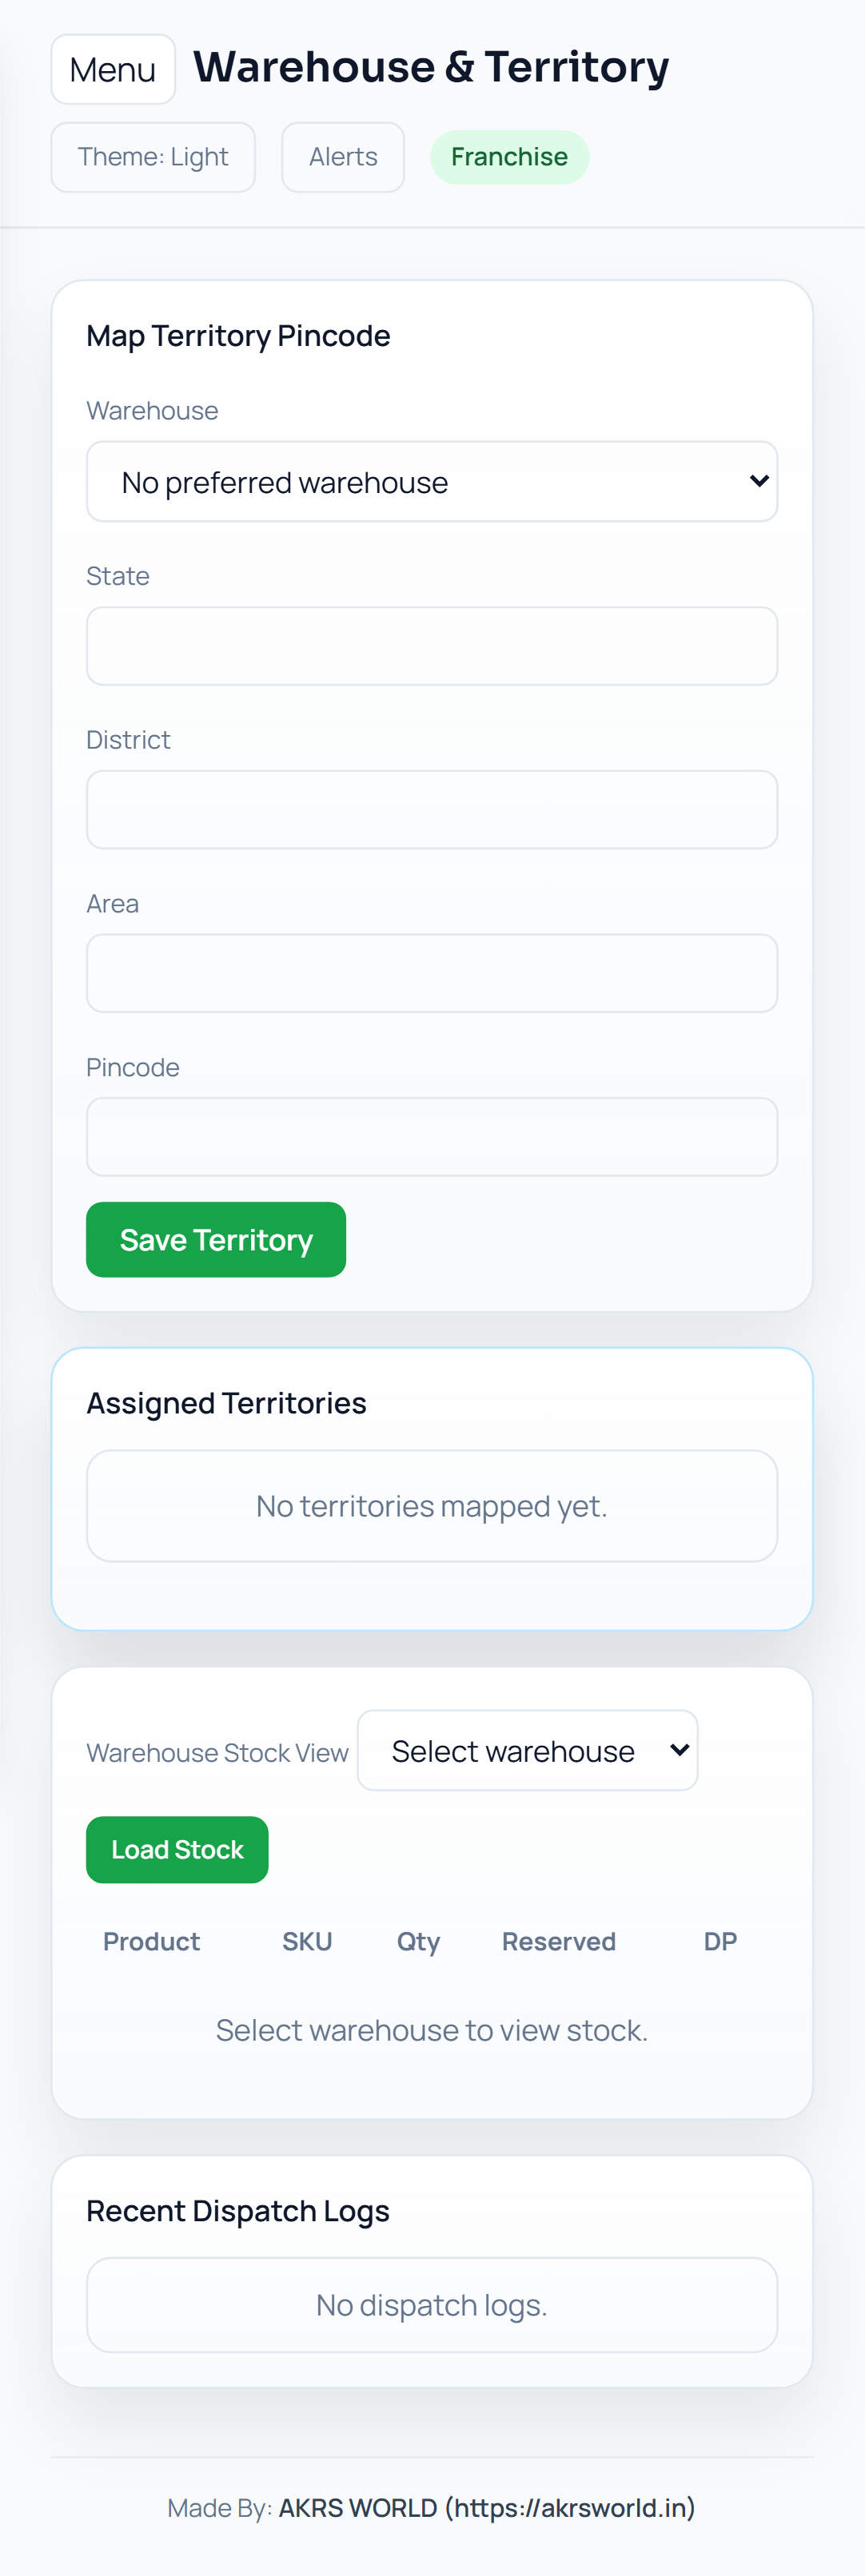Open the 'Select warehouse' stock dropdown
The height and width of the screenshot is (2576, 865).
(527, 1751)
